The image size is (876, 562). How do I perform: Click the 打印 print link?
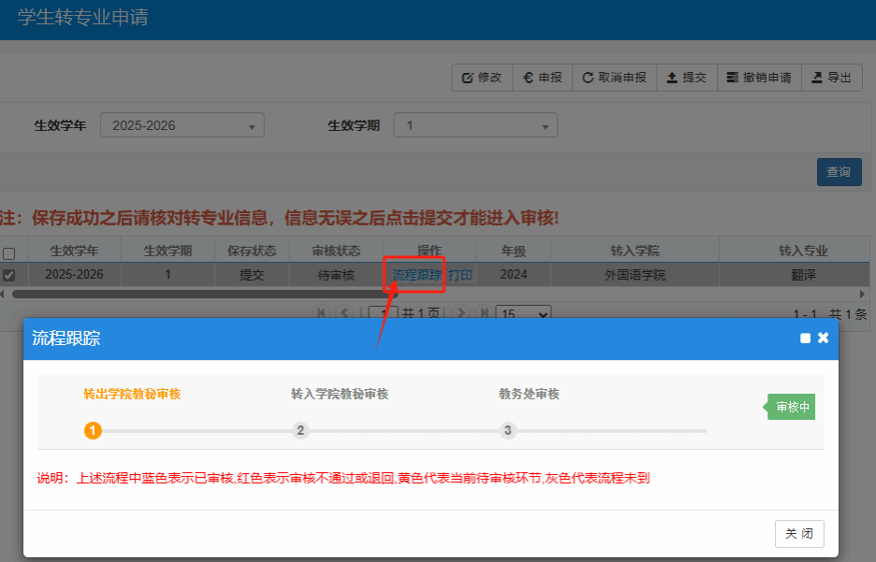460,275
